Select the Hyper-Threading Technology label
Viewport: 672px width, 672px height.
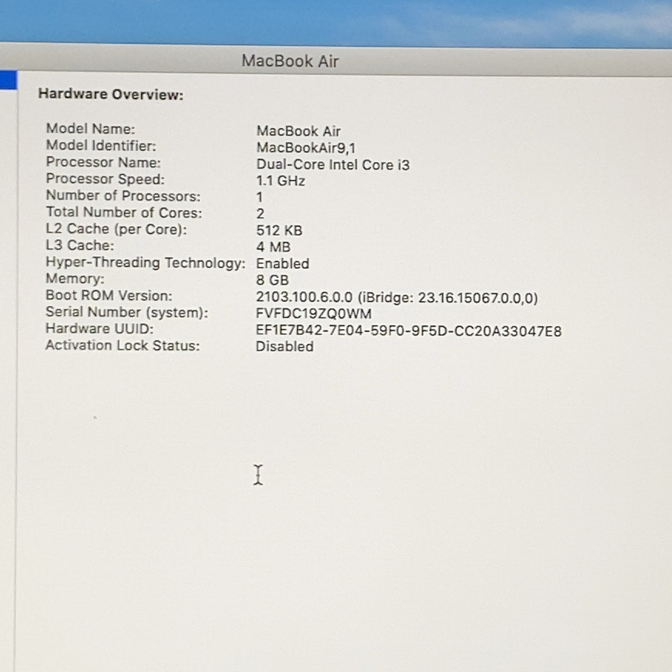[x=146, y=262]
